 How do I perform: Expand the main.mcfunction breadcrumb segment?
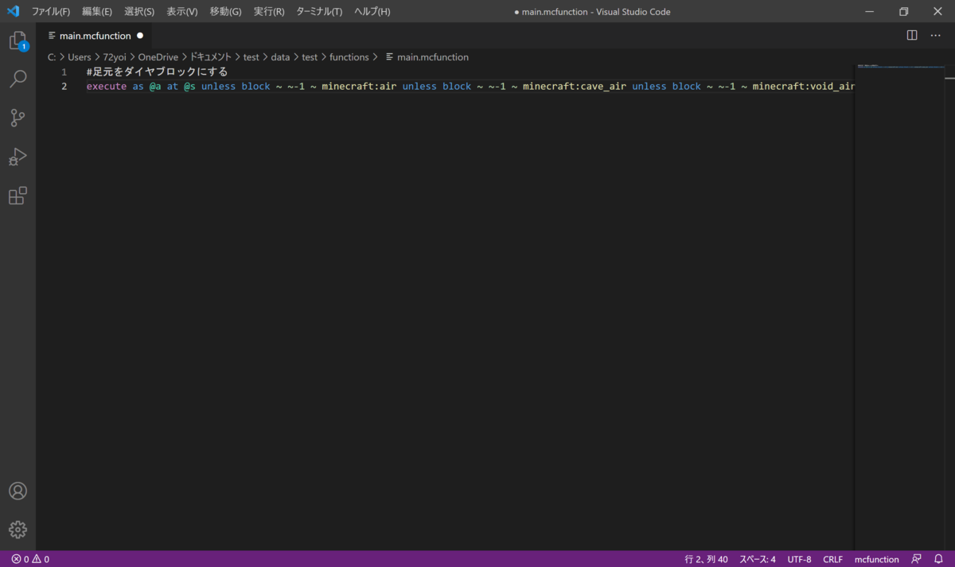pos(427,57)
